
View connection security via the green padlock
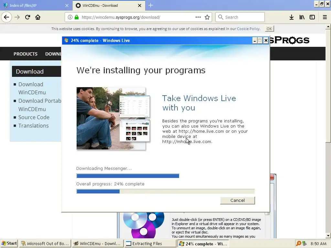tap(77, 17)
